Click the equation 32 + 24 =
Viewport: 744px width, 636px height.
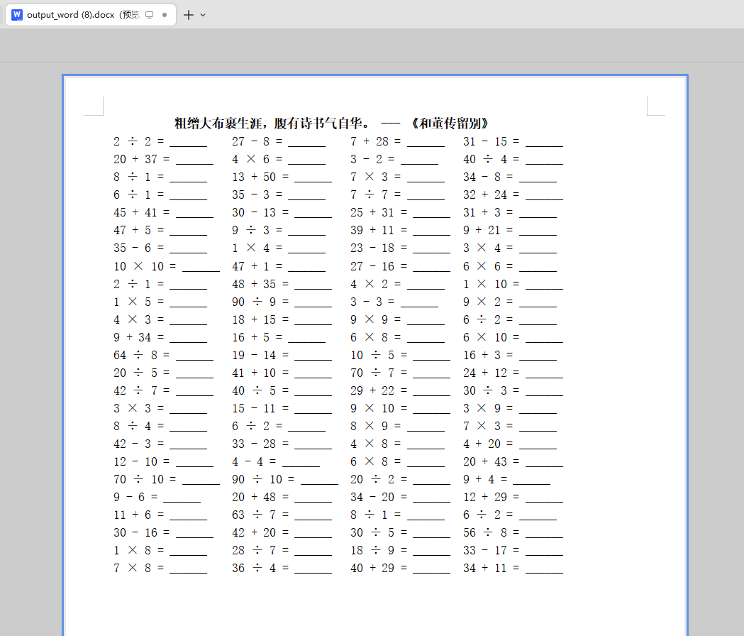(x=492, y=194)
